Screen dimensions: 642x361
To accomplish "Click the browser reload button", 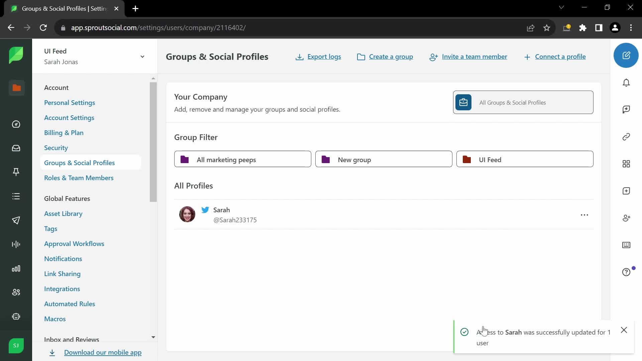I will tap(43, 28).
